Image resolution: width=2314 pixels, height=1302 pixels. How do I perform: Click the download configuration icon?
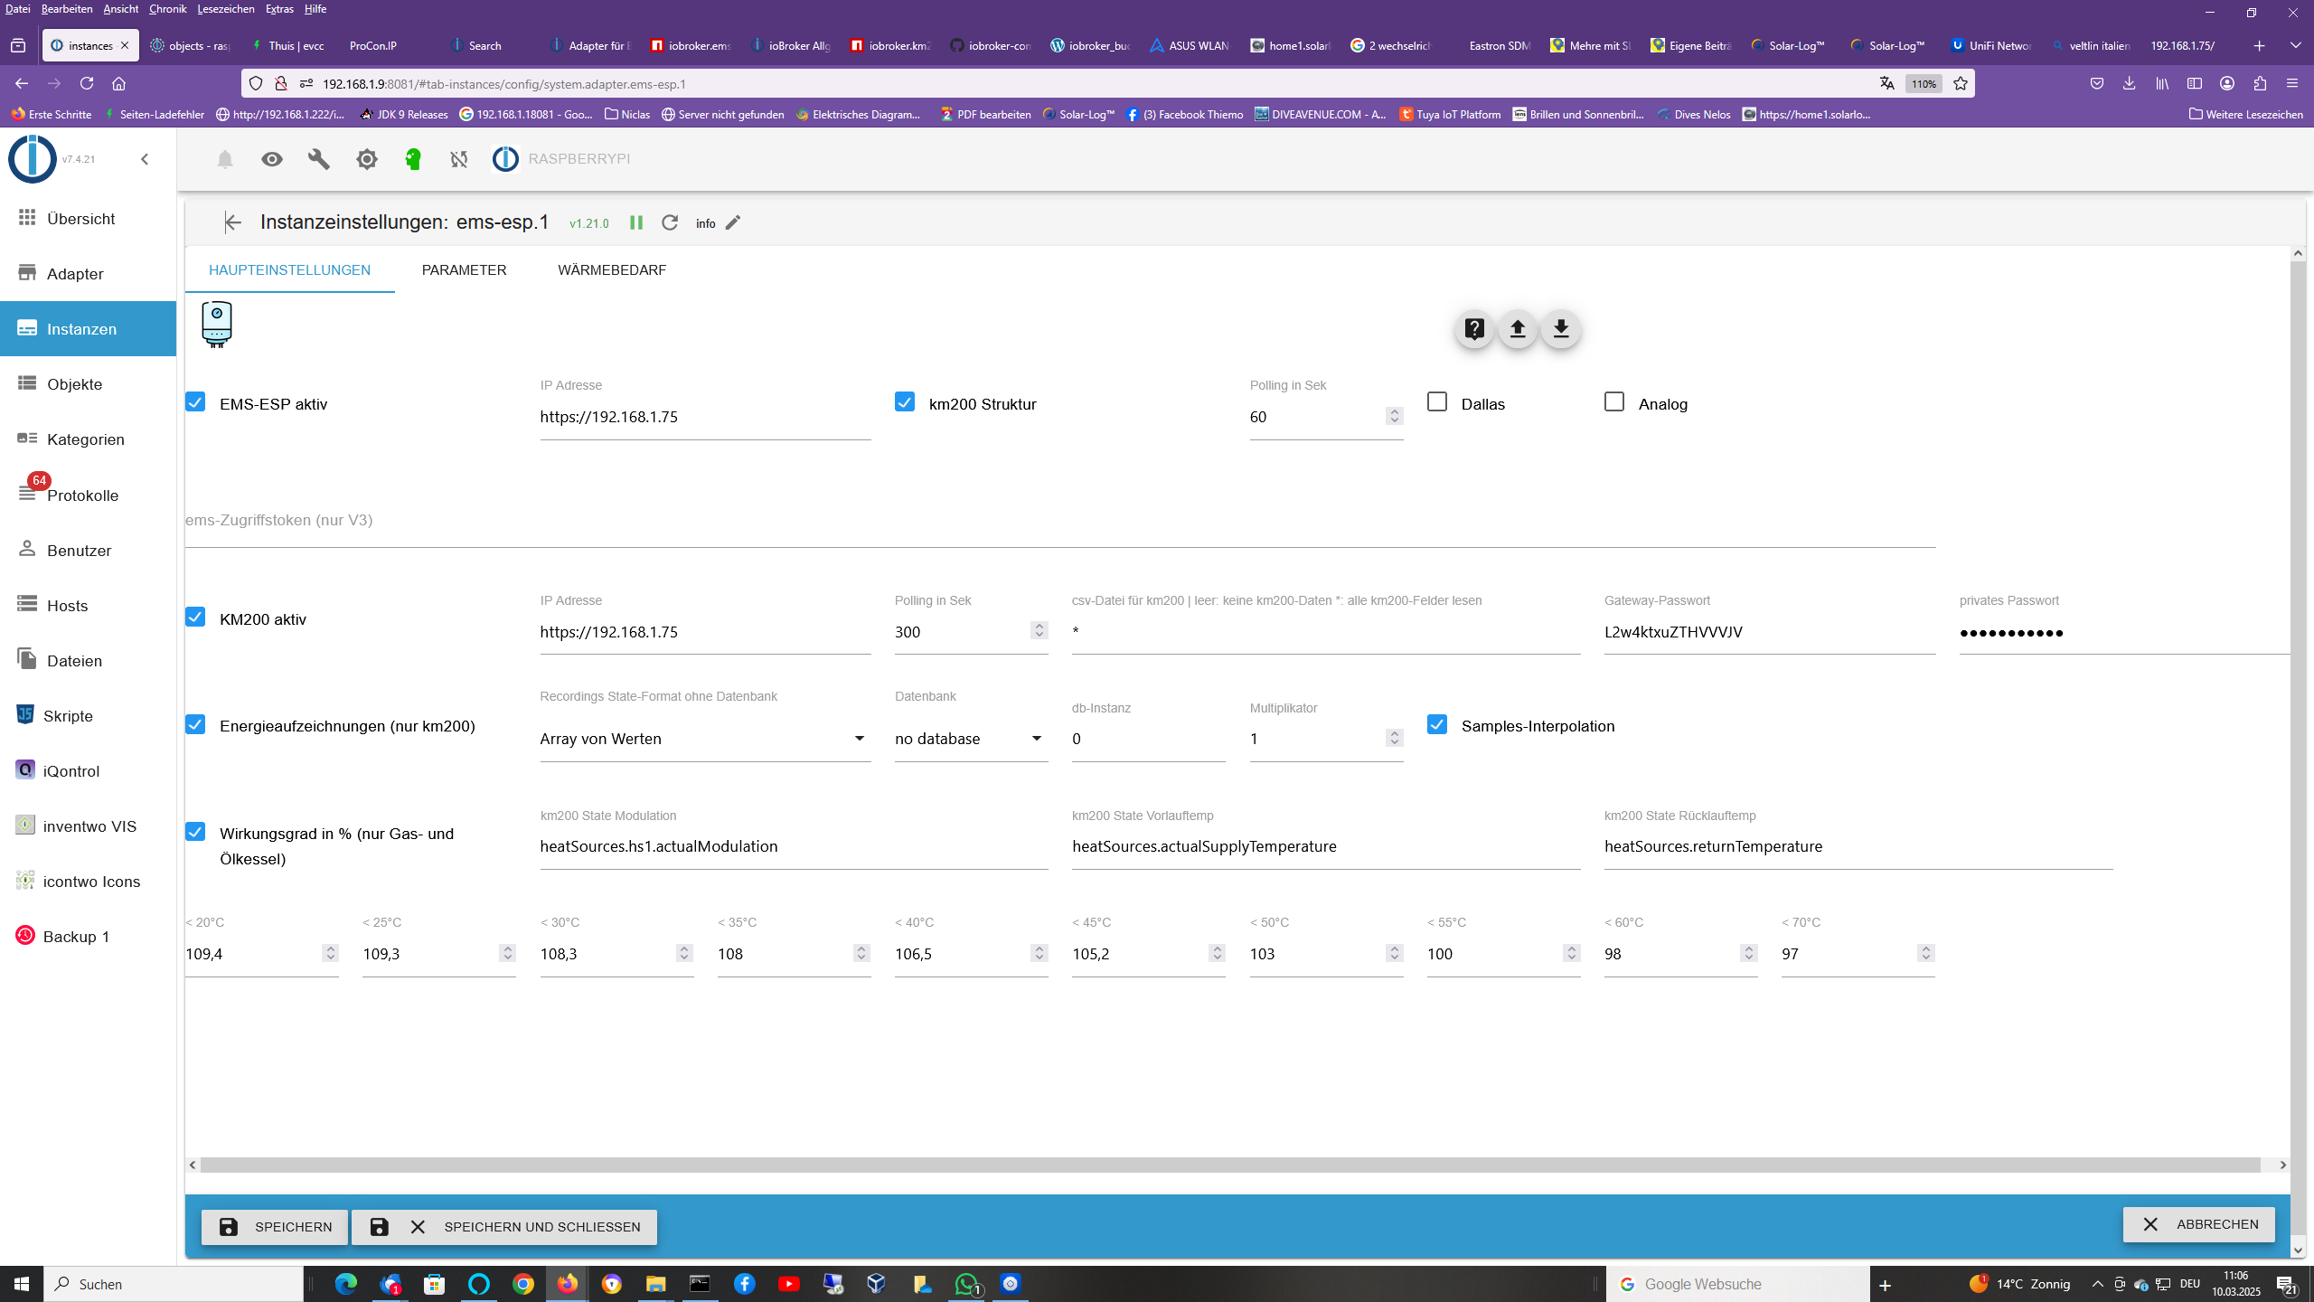[1561, 329]
